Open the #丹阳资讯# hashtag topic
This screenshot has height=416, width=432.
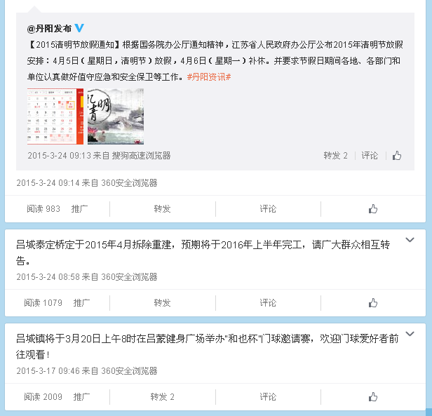(209, 77)
